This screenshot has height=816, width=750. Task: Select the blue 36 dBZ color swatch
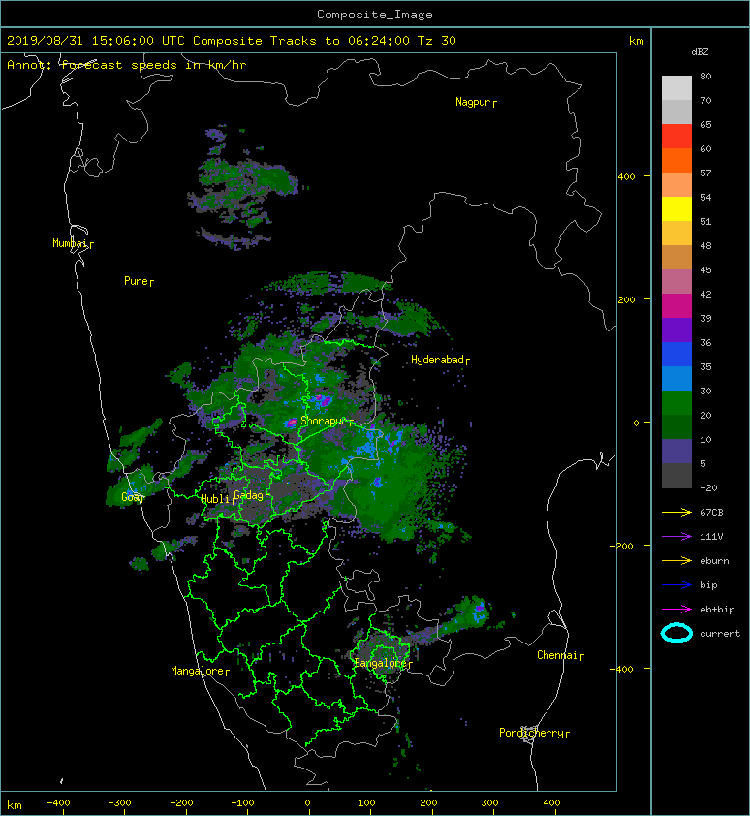[676, 355]
